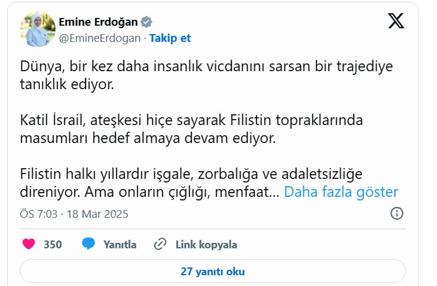This screenshot has height=286, width=437.
Task: Open the 27 yanıtı oku button
Action: pyautogui.click(x=213, y=271)
